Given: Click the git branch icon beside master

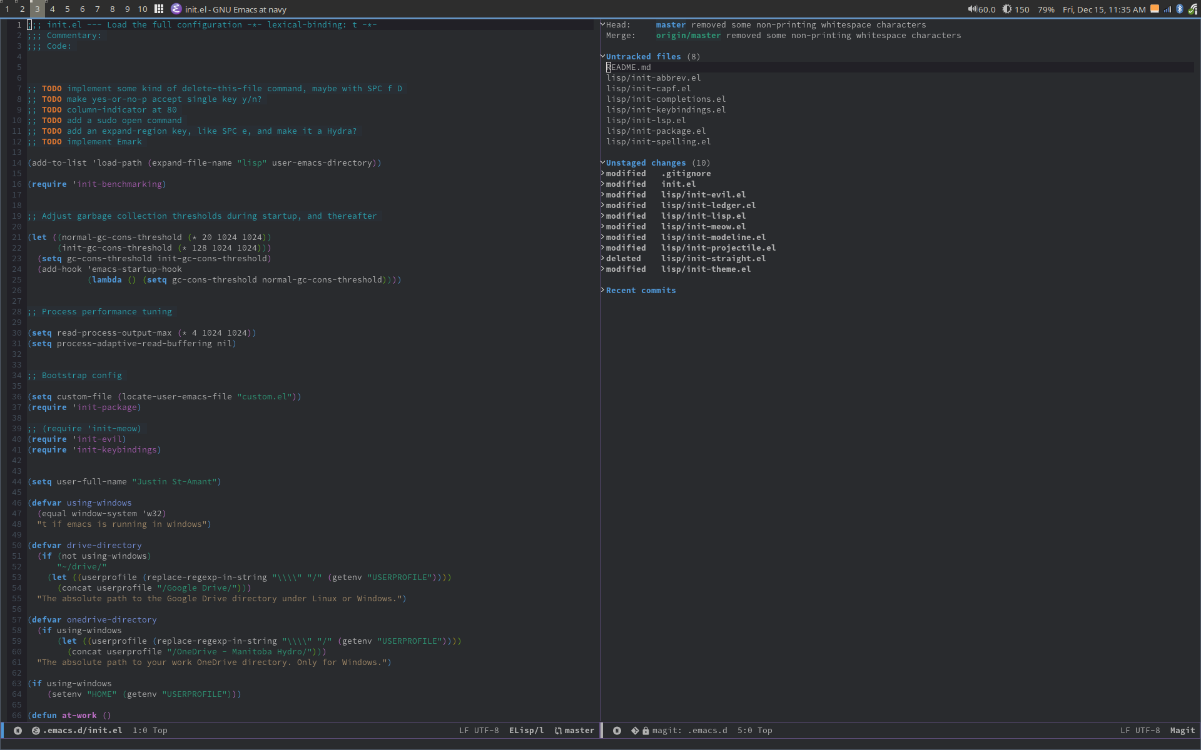Looking at the screenshot, I should [x=558, y=730].
